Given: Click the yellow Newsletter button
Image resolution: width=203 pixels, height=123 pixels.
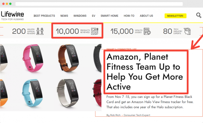Looking at the screenshot, I should pos(175,16).
